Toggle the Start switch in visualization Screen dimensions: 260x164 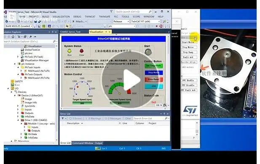148,52
